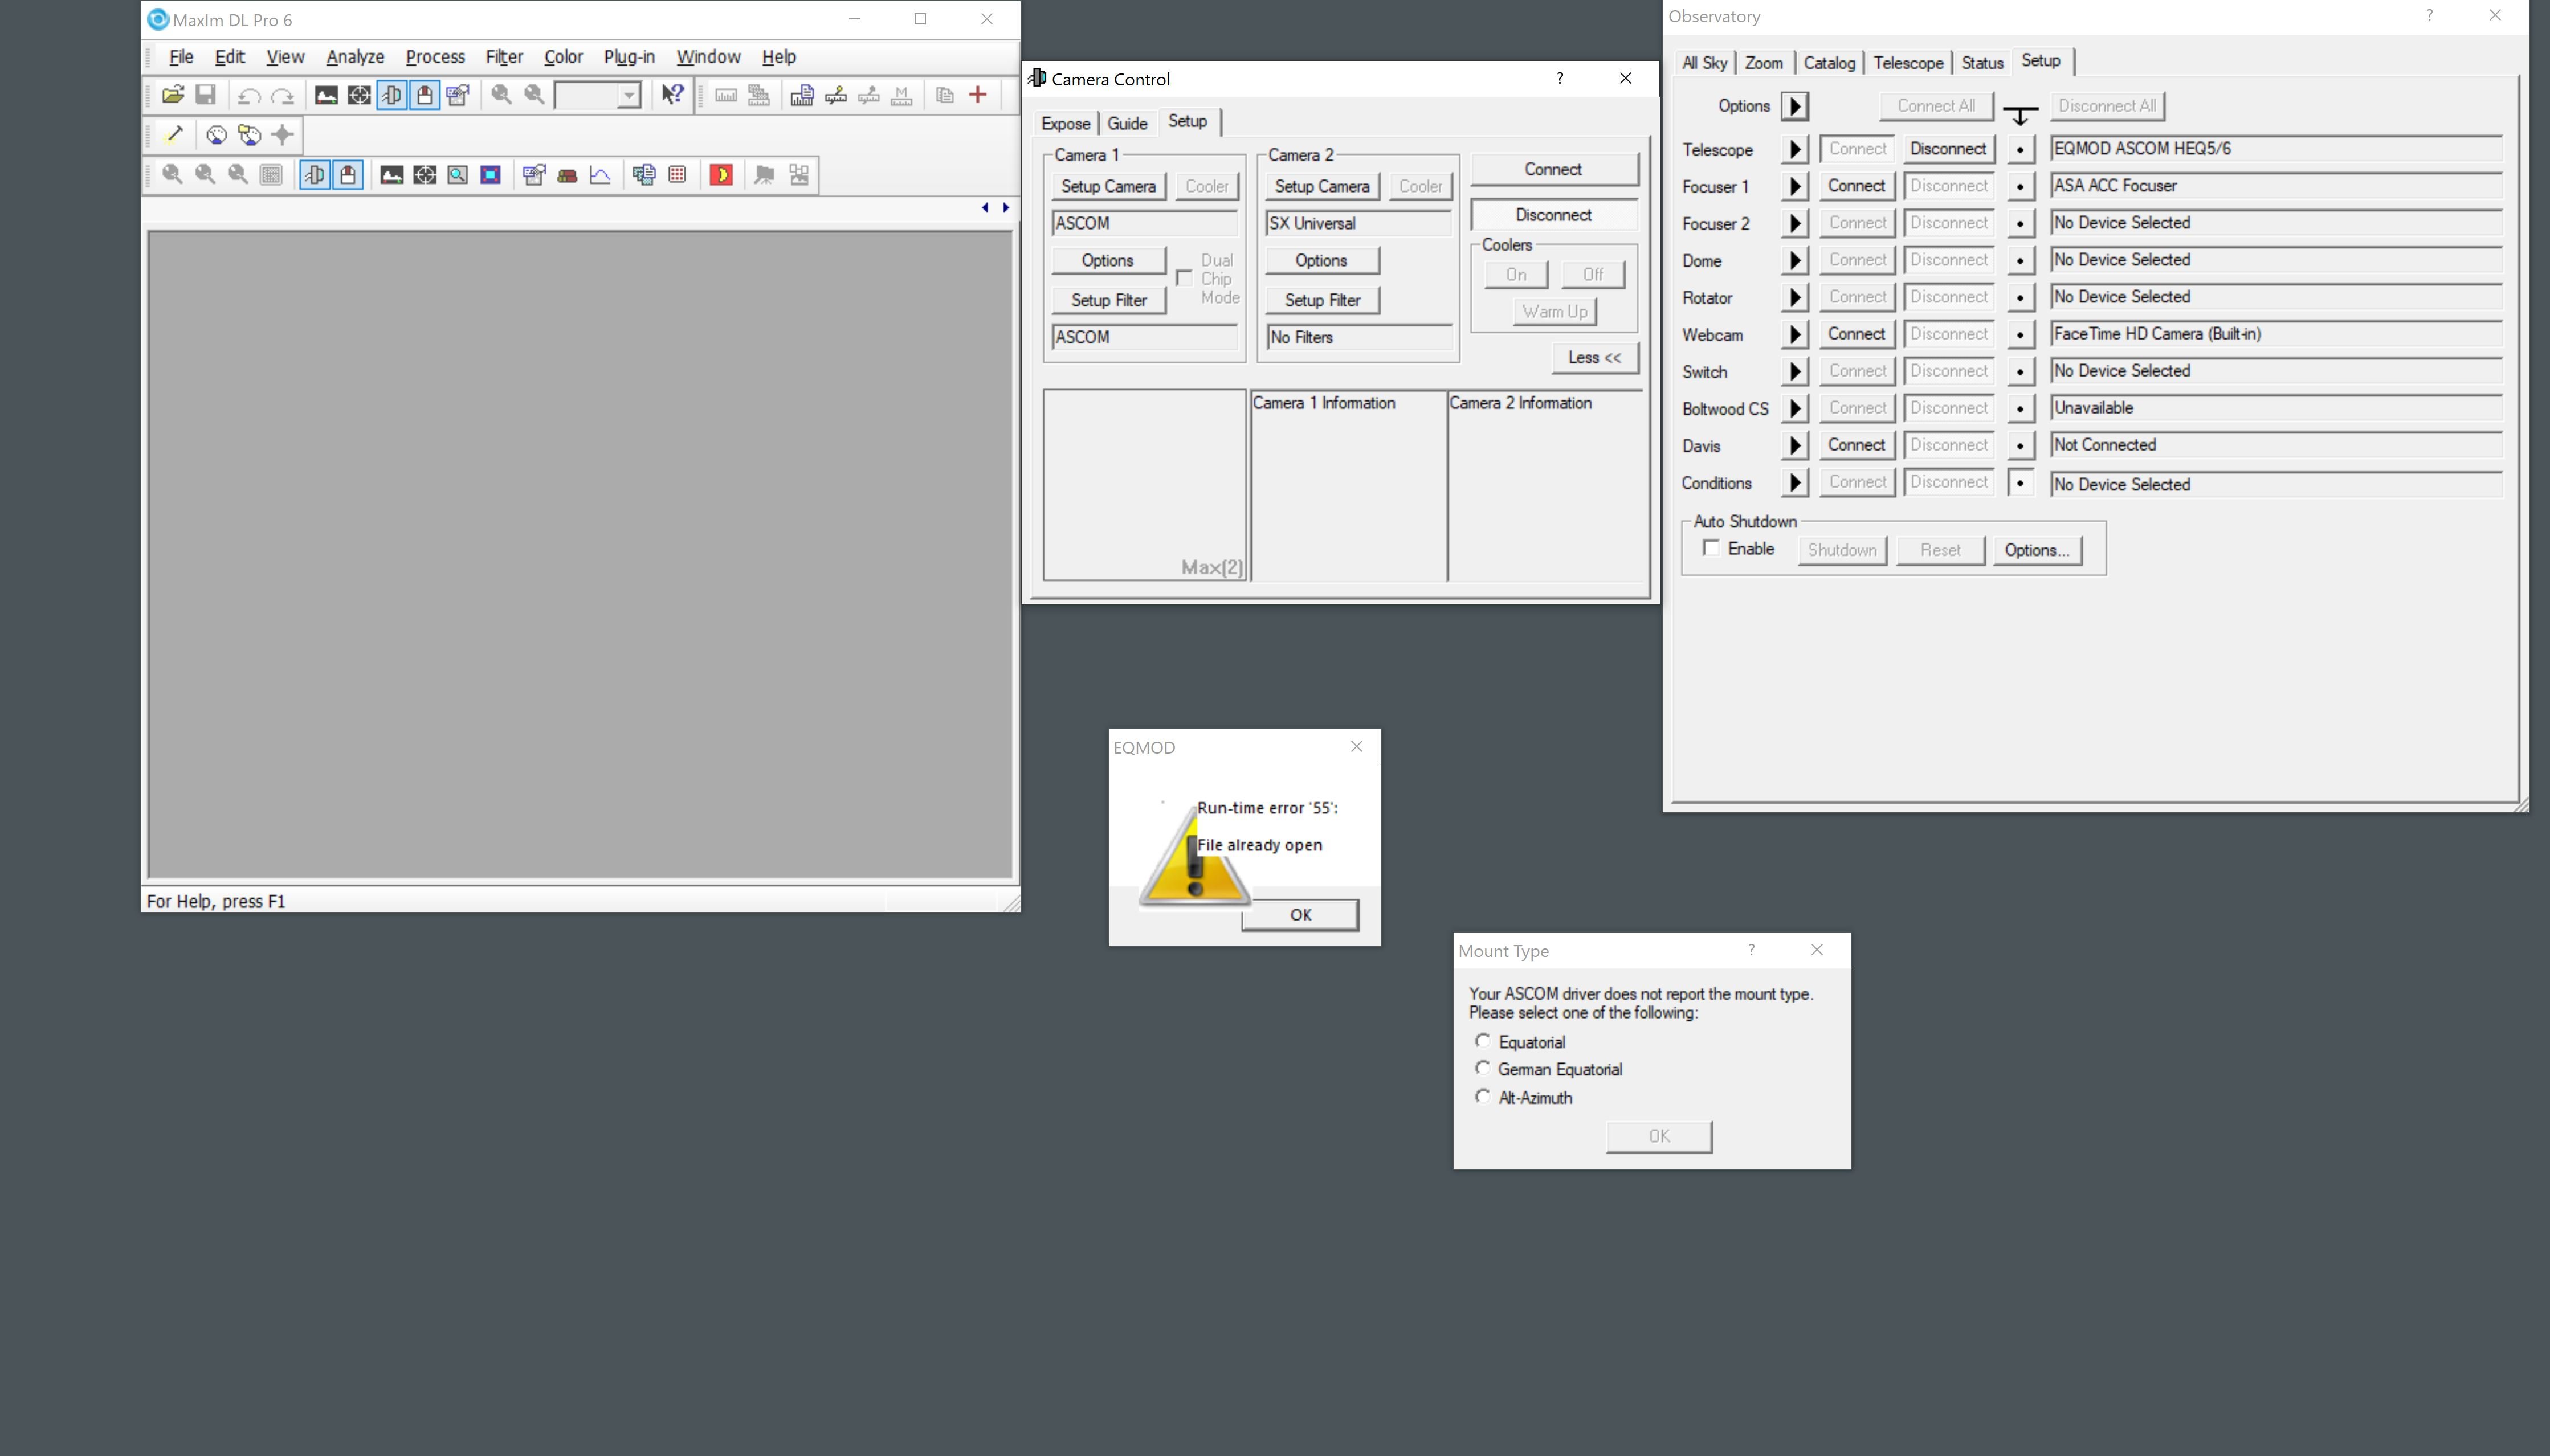
Task: Expand the Observatory Options arrow button
Action: click(x=1794, y=106)
